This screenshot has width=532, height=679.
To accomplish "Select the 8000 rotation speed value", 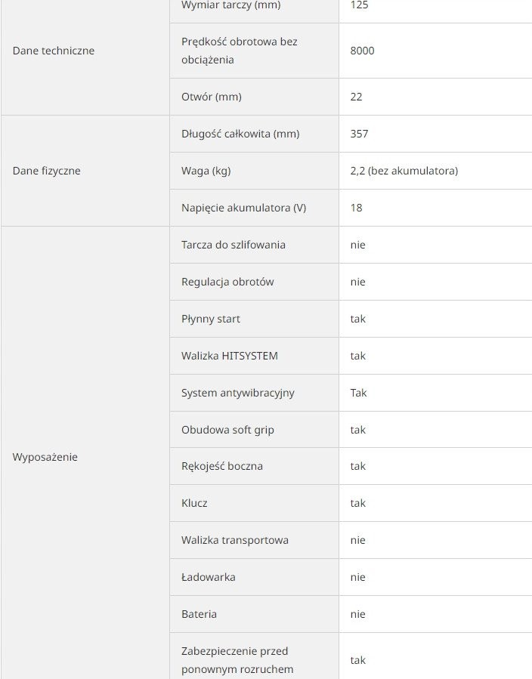I will click(363, 51).
